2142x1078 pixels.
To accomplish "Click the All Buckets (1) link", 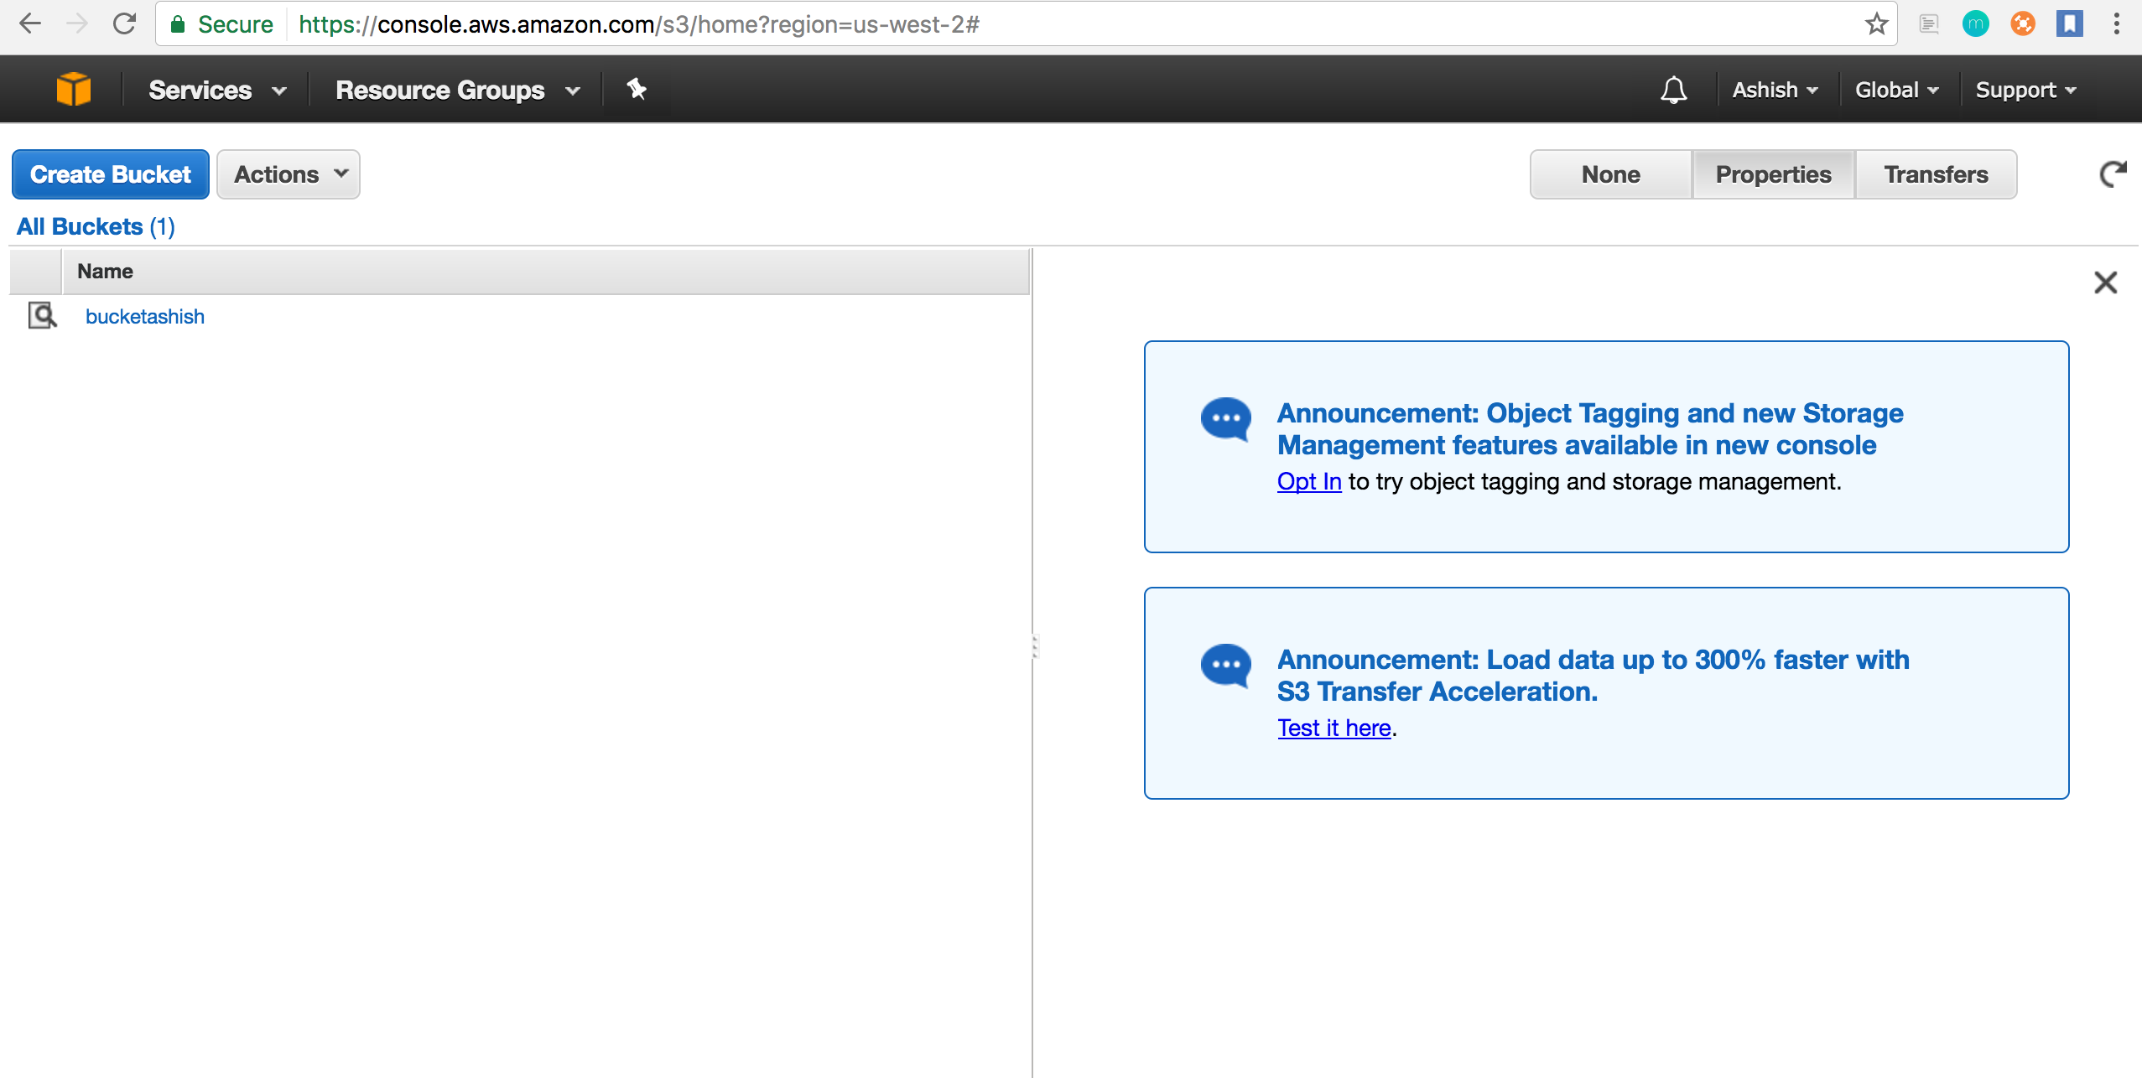I will pos(96,226).
